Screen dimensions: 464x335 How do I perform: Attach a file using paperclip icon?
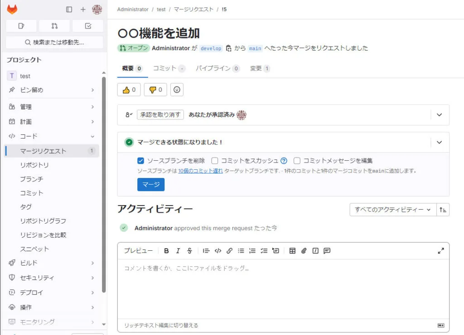tap(304, 251)
